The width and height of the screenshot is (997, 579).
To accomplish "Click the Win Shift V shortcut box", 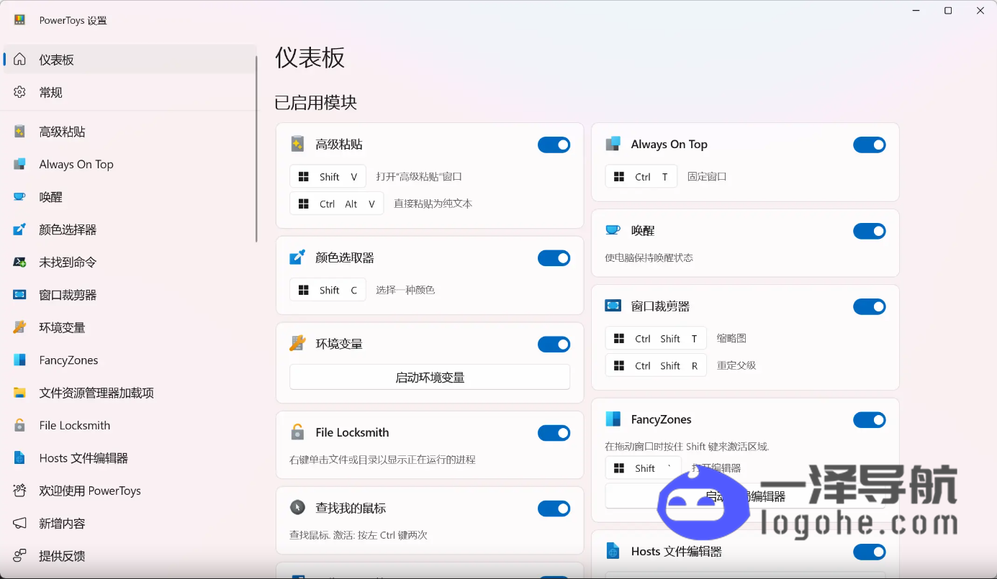I will (x=328, y=176).
